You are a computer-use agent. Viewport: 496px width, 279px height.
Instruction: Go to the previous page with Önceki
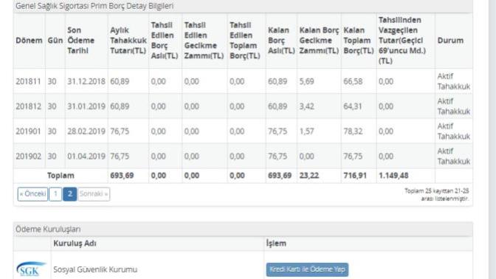[x=32, y=194]
